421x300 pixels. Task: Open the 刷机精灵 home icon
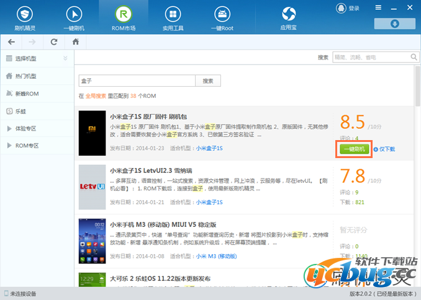pyautogui.click(x=24, y=14)
